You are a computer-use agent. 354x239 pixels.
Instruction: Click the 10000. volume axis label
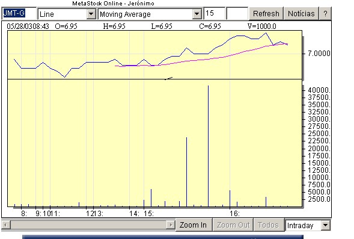click(x=319, y=177)
